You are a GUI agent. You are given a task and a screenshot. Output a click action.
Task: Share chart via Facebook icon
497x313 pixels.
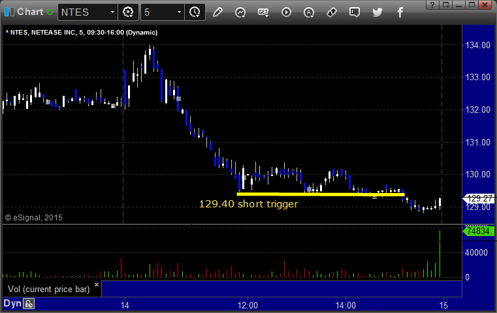point(400,12)
